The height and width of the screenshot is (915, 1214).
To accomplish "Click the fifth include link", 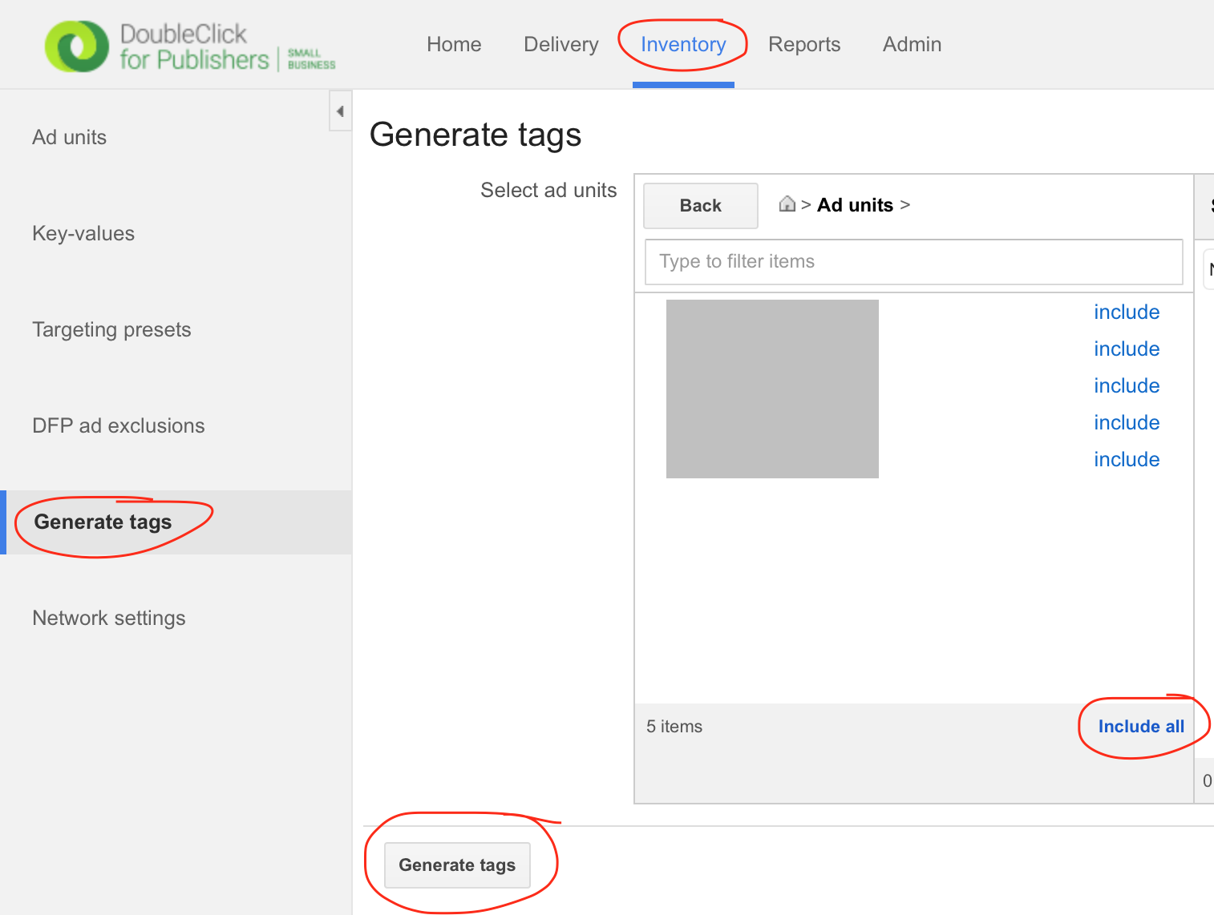I will point(1127,459).
